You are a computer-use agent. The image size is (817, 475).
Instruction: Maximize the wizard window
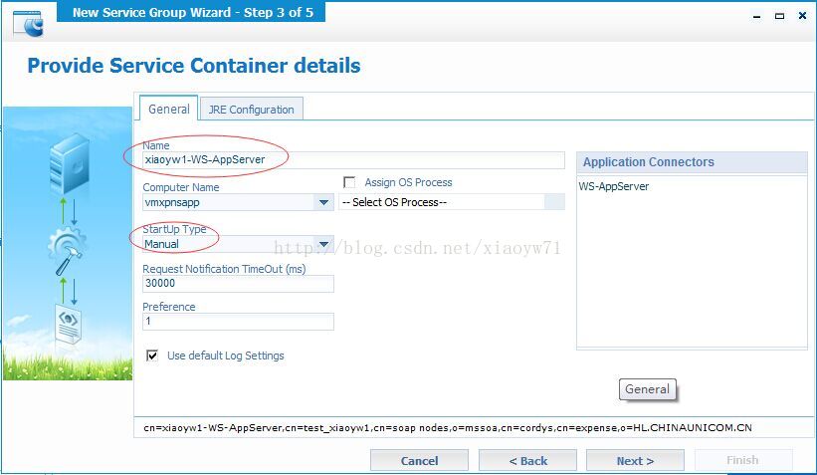click(x=779, y=16)
